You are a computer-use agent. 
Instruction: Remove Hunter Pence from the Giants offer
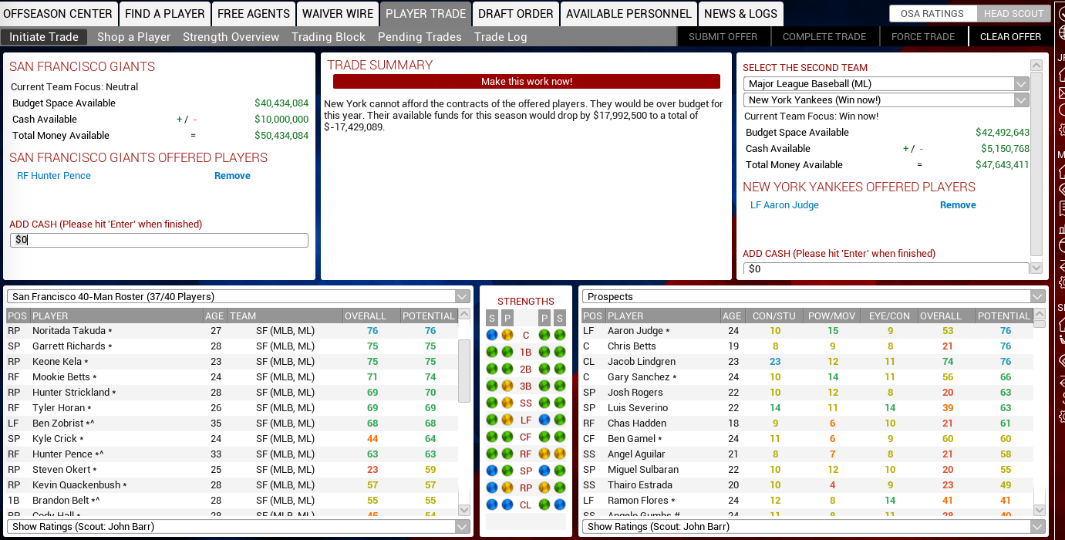tap(232, 176)
